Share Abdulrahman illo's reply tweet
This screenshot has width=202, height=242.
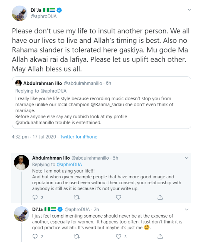click(160, 197)
